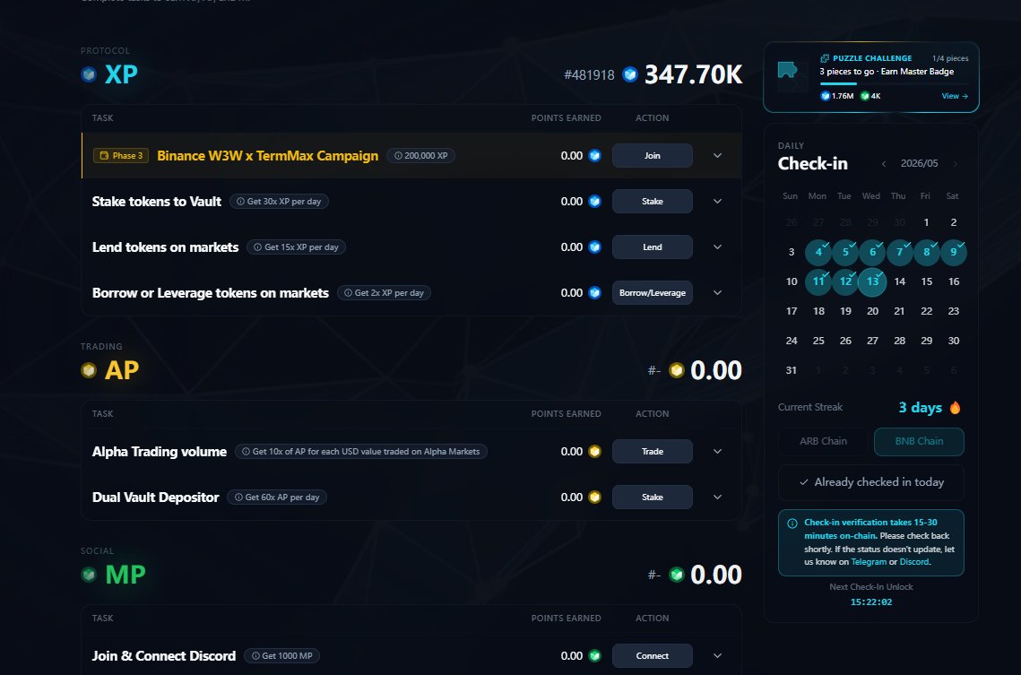Click the puzzle piece challenge icon
Image resolution: width=1021 pixels, height=675 pixels.
click(787, 70)
